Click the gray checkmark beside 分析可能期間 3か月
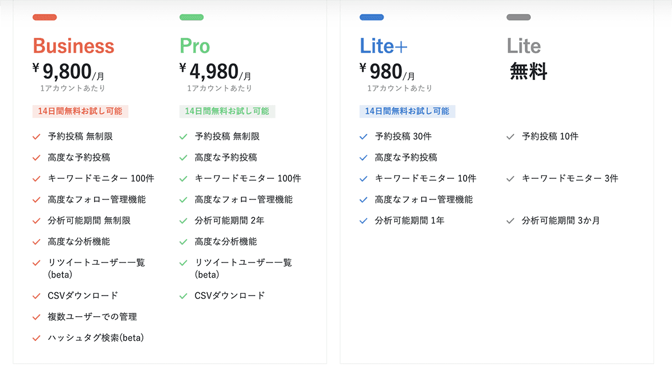 point(510,221)
